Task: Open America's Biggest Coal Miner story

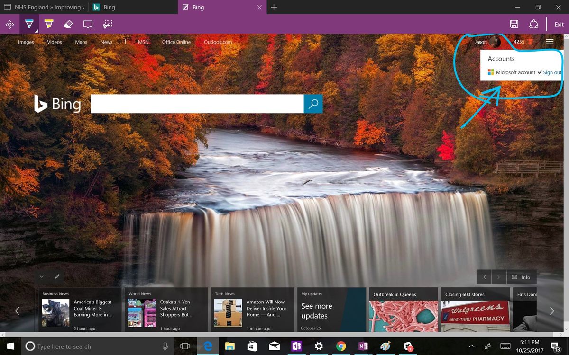Action: click(80, 310)
